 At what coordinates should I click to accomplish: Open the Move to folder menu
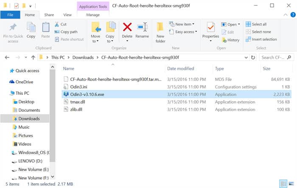(95, 33)
